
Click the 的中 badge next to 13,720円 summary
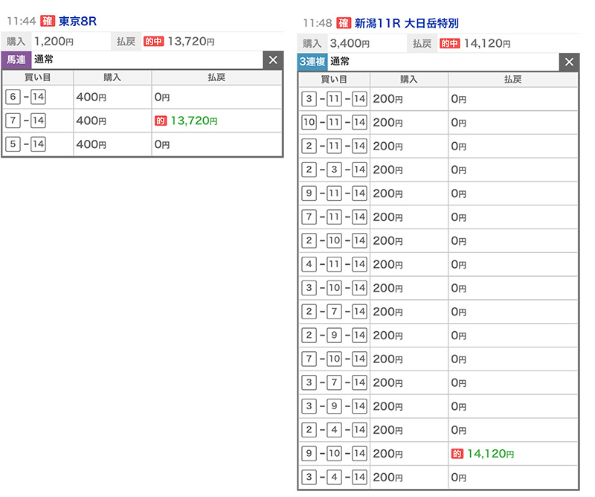point(153,42)
